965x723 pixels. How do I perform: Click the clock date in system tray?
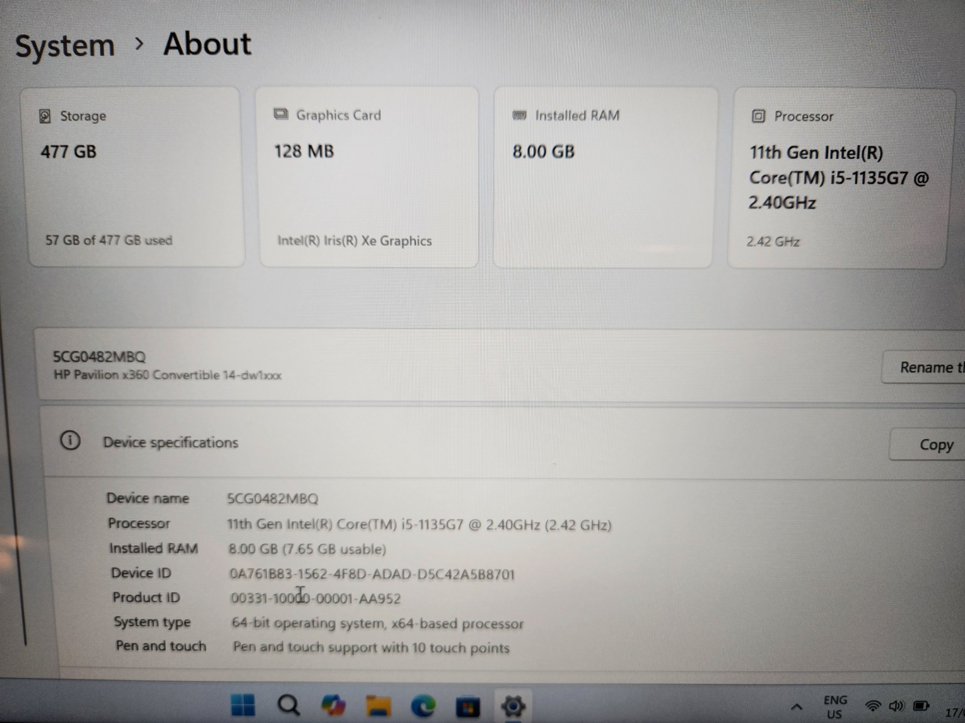coord(955,713)
